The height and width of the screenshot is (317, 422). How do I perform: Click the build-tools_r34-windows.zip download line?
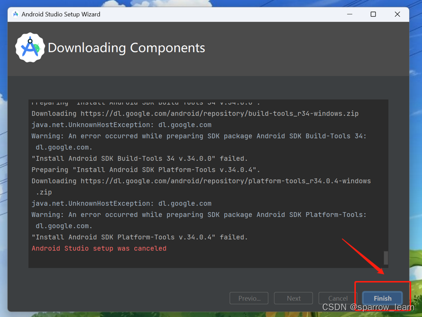click(195, 113)
